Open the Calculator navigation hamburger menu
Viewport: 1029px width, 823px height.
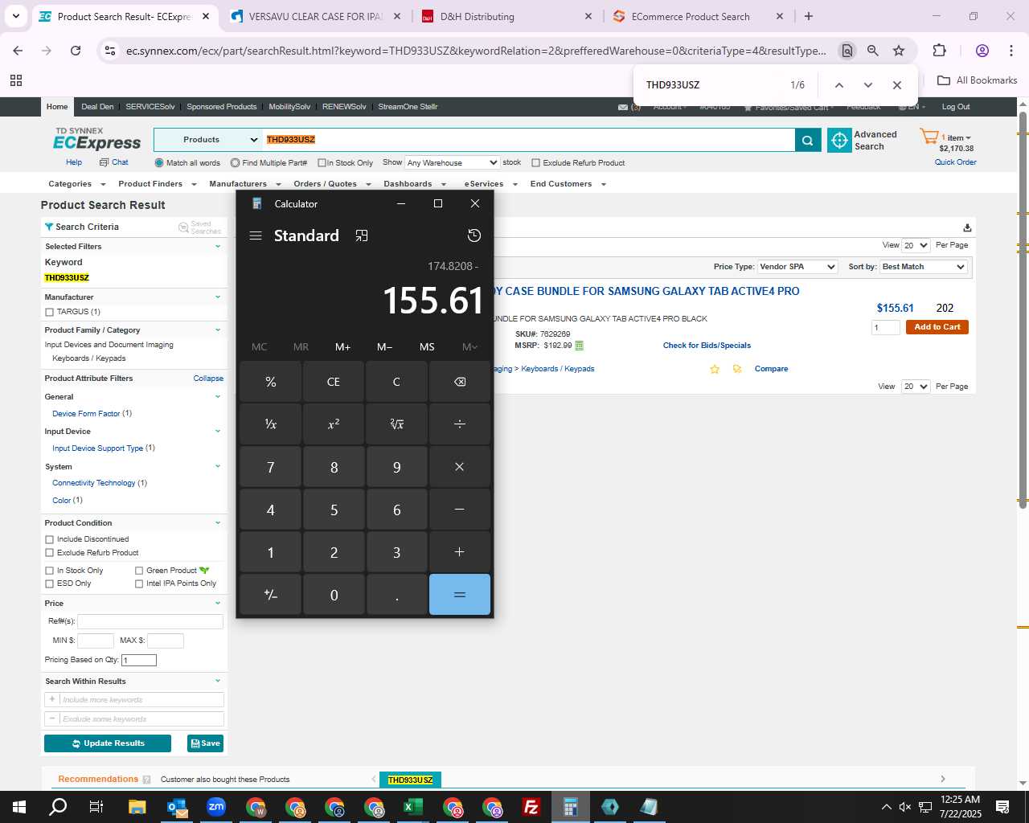pyautogui.click(x=256, y=235)
